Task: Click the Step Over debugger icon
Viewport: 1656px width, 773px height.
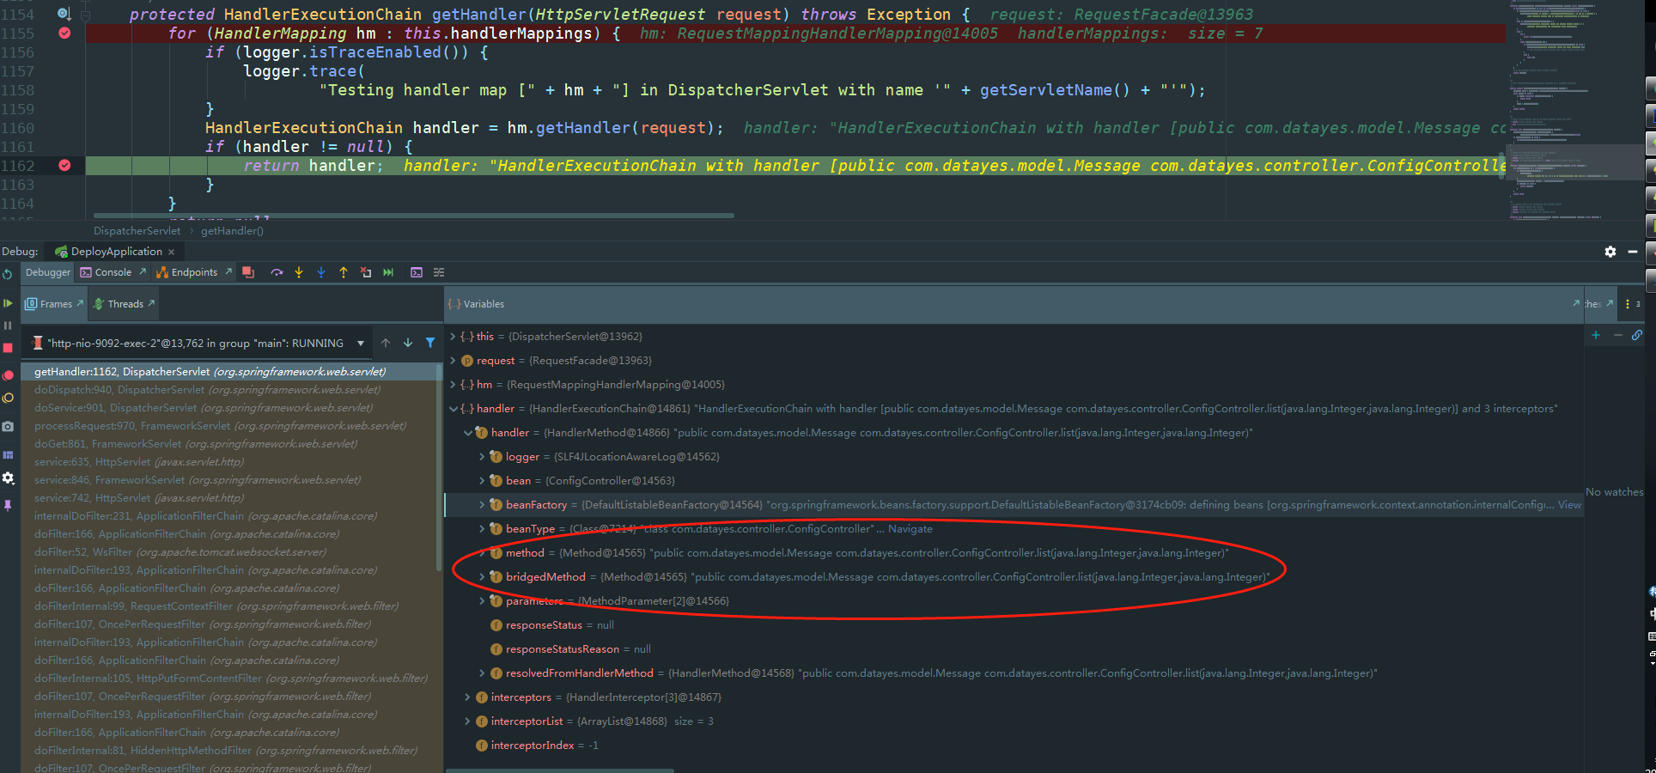Action: (277, 272)
